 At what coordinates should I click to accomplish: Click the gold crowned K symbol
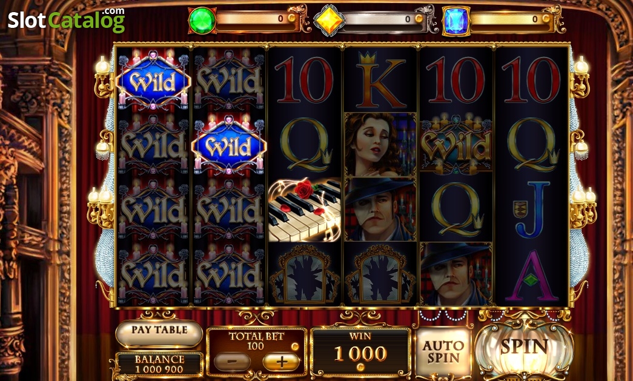[x=380, y=80]
